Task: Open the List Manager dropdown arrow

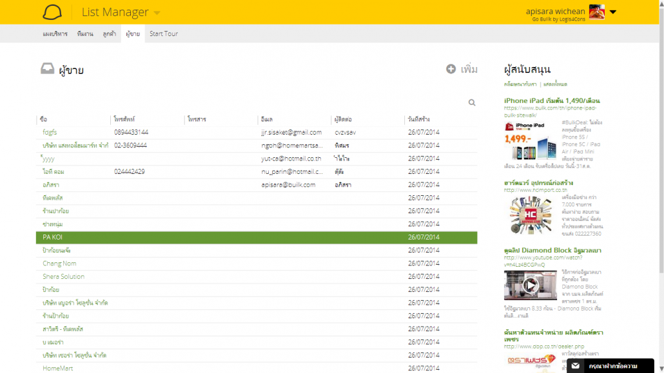Action: tap(157, 13)
